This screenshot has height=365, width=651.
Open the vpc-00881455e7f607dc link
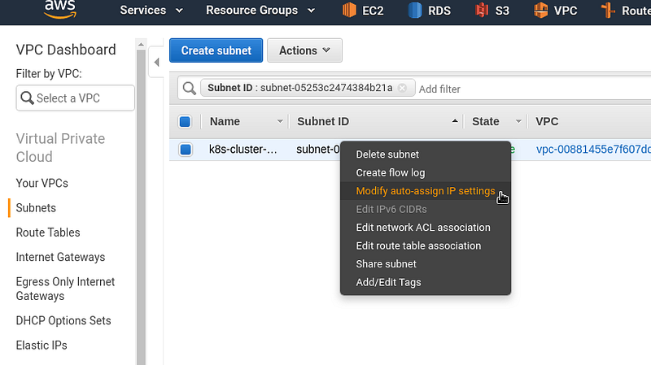pyautogui.click(x=593, y=150)
